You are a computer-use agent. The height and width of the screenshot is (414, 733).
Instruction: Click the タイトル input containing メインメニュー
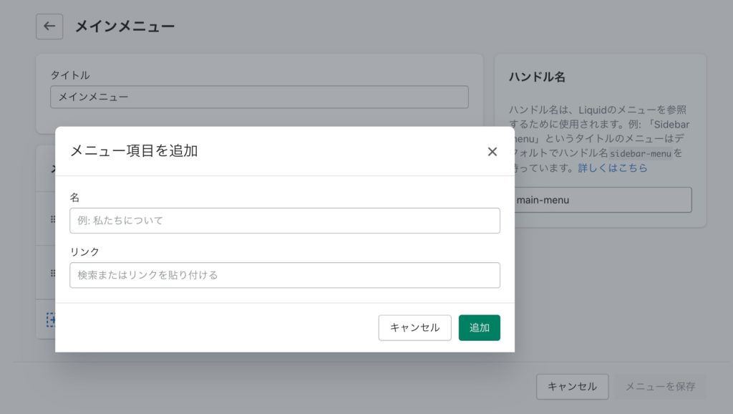pos(259,97)
